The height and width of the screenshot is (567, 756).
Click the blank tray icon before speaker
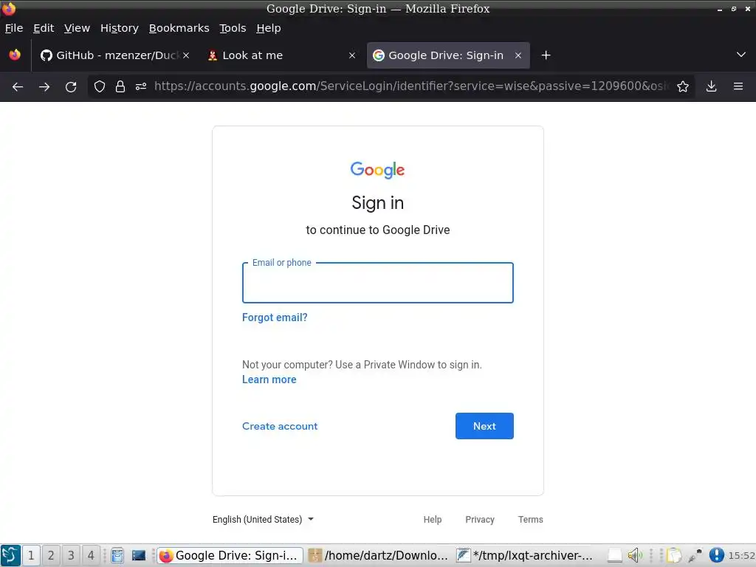click(x=615, y=555)
